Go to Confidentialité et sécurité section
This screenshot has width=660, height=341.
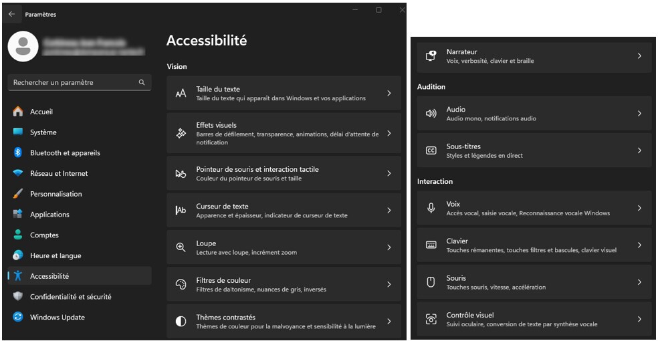pos(70,297)
